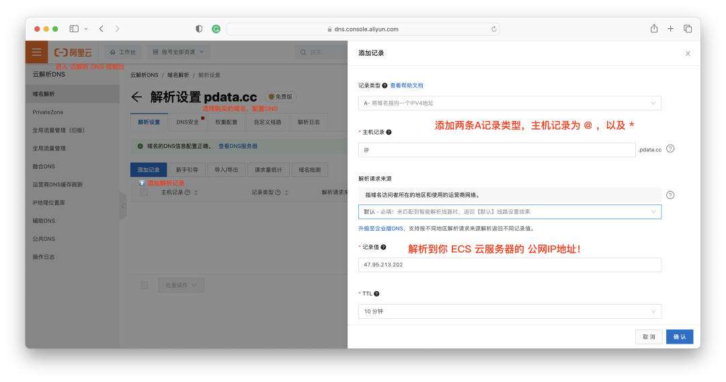Open the 解析请求来源 默认 dropdown
Image resolution: width=726 pixels, height=382 pixels.
[510, 212]
